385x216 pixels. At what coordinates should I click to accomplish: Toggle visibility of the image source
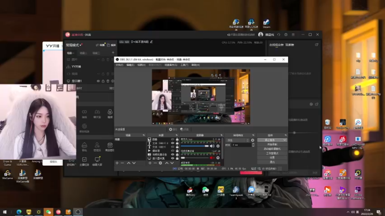pyautogui.click(x=173, y=139)
